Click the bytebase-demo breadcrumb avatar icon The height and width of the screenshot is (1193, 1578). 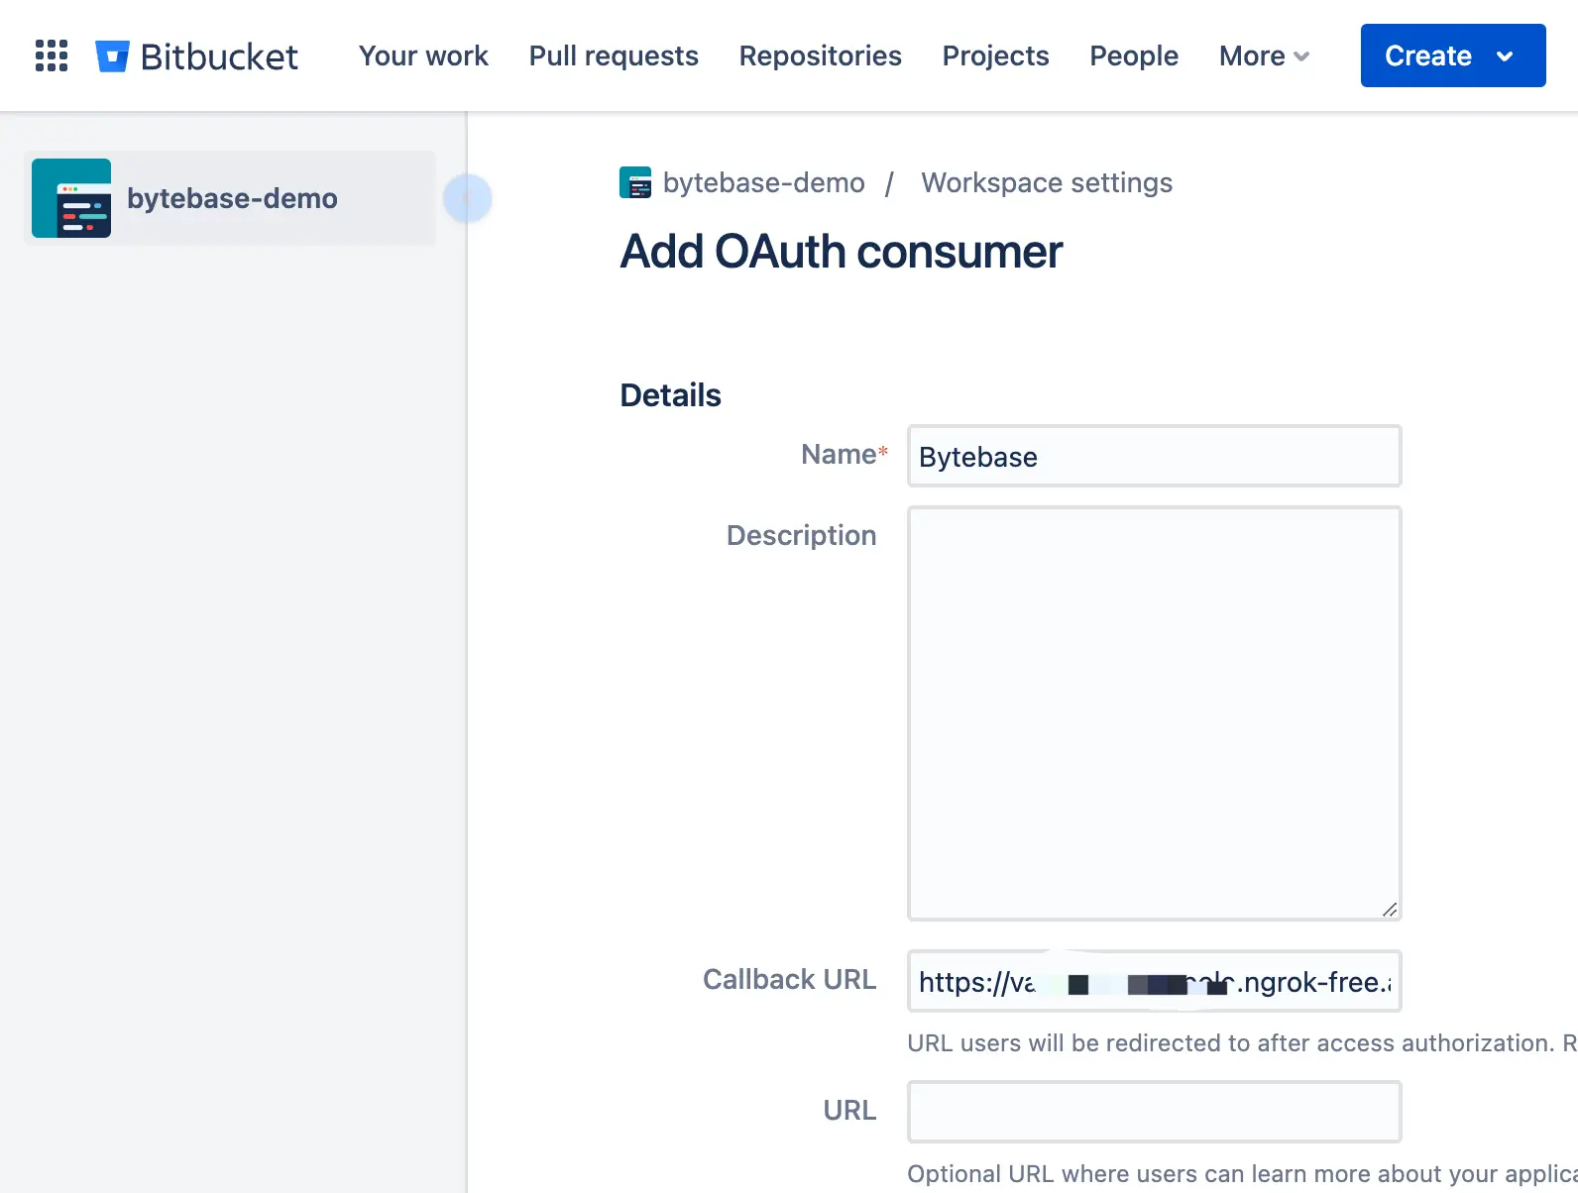point(635,182)
